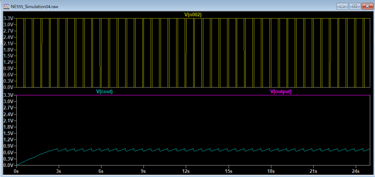Click the NE555_Simulation04.raw title text
The width and height of the screenshot is (375, 177).
[x=34, y=7]
